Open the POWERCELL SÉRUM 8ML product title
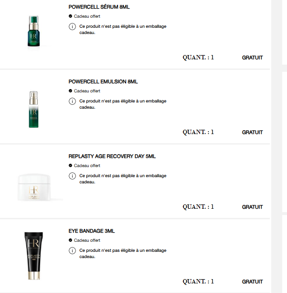Image resolution: width=287 pixels, height=293 pixels. coord(99,7)
